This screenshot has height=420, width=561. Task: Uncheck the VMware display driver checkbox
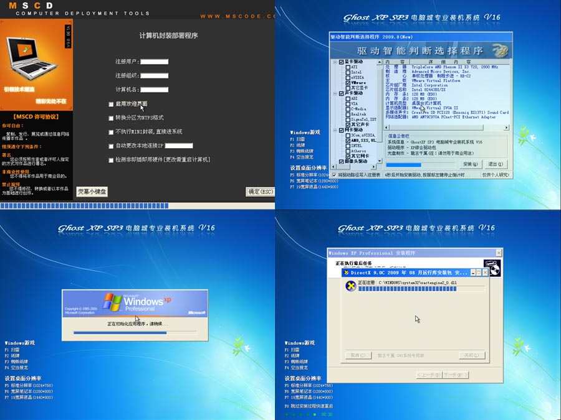pyautogui.click(x=348, y=83)
